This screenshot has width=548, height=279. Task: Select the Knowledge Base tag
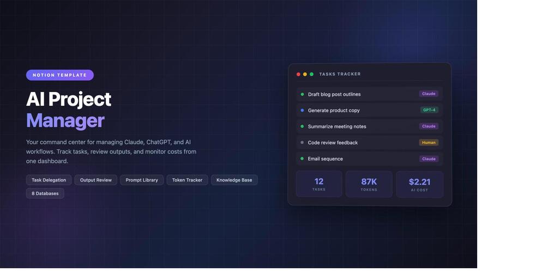pos(234,180)
